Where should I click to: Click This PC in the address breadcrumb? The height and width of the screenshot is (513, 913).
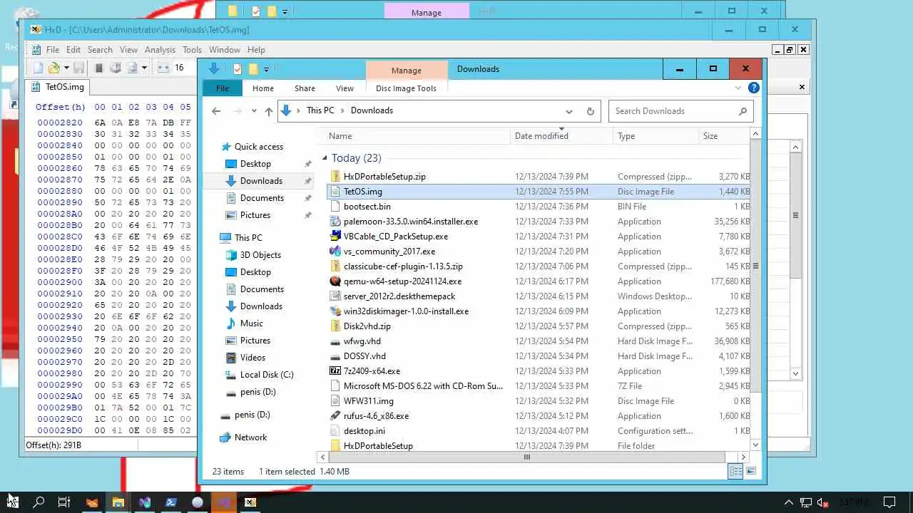click(x=320, y=110)
